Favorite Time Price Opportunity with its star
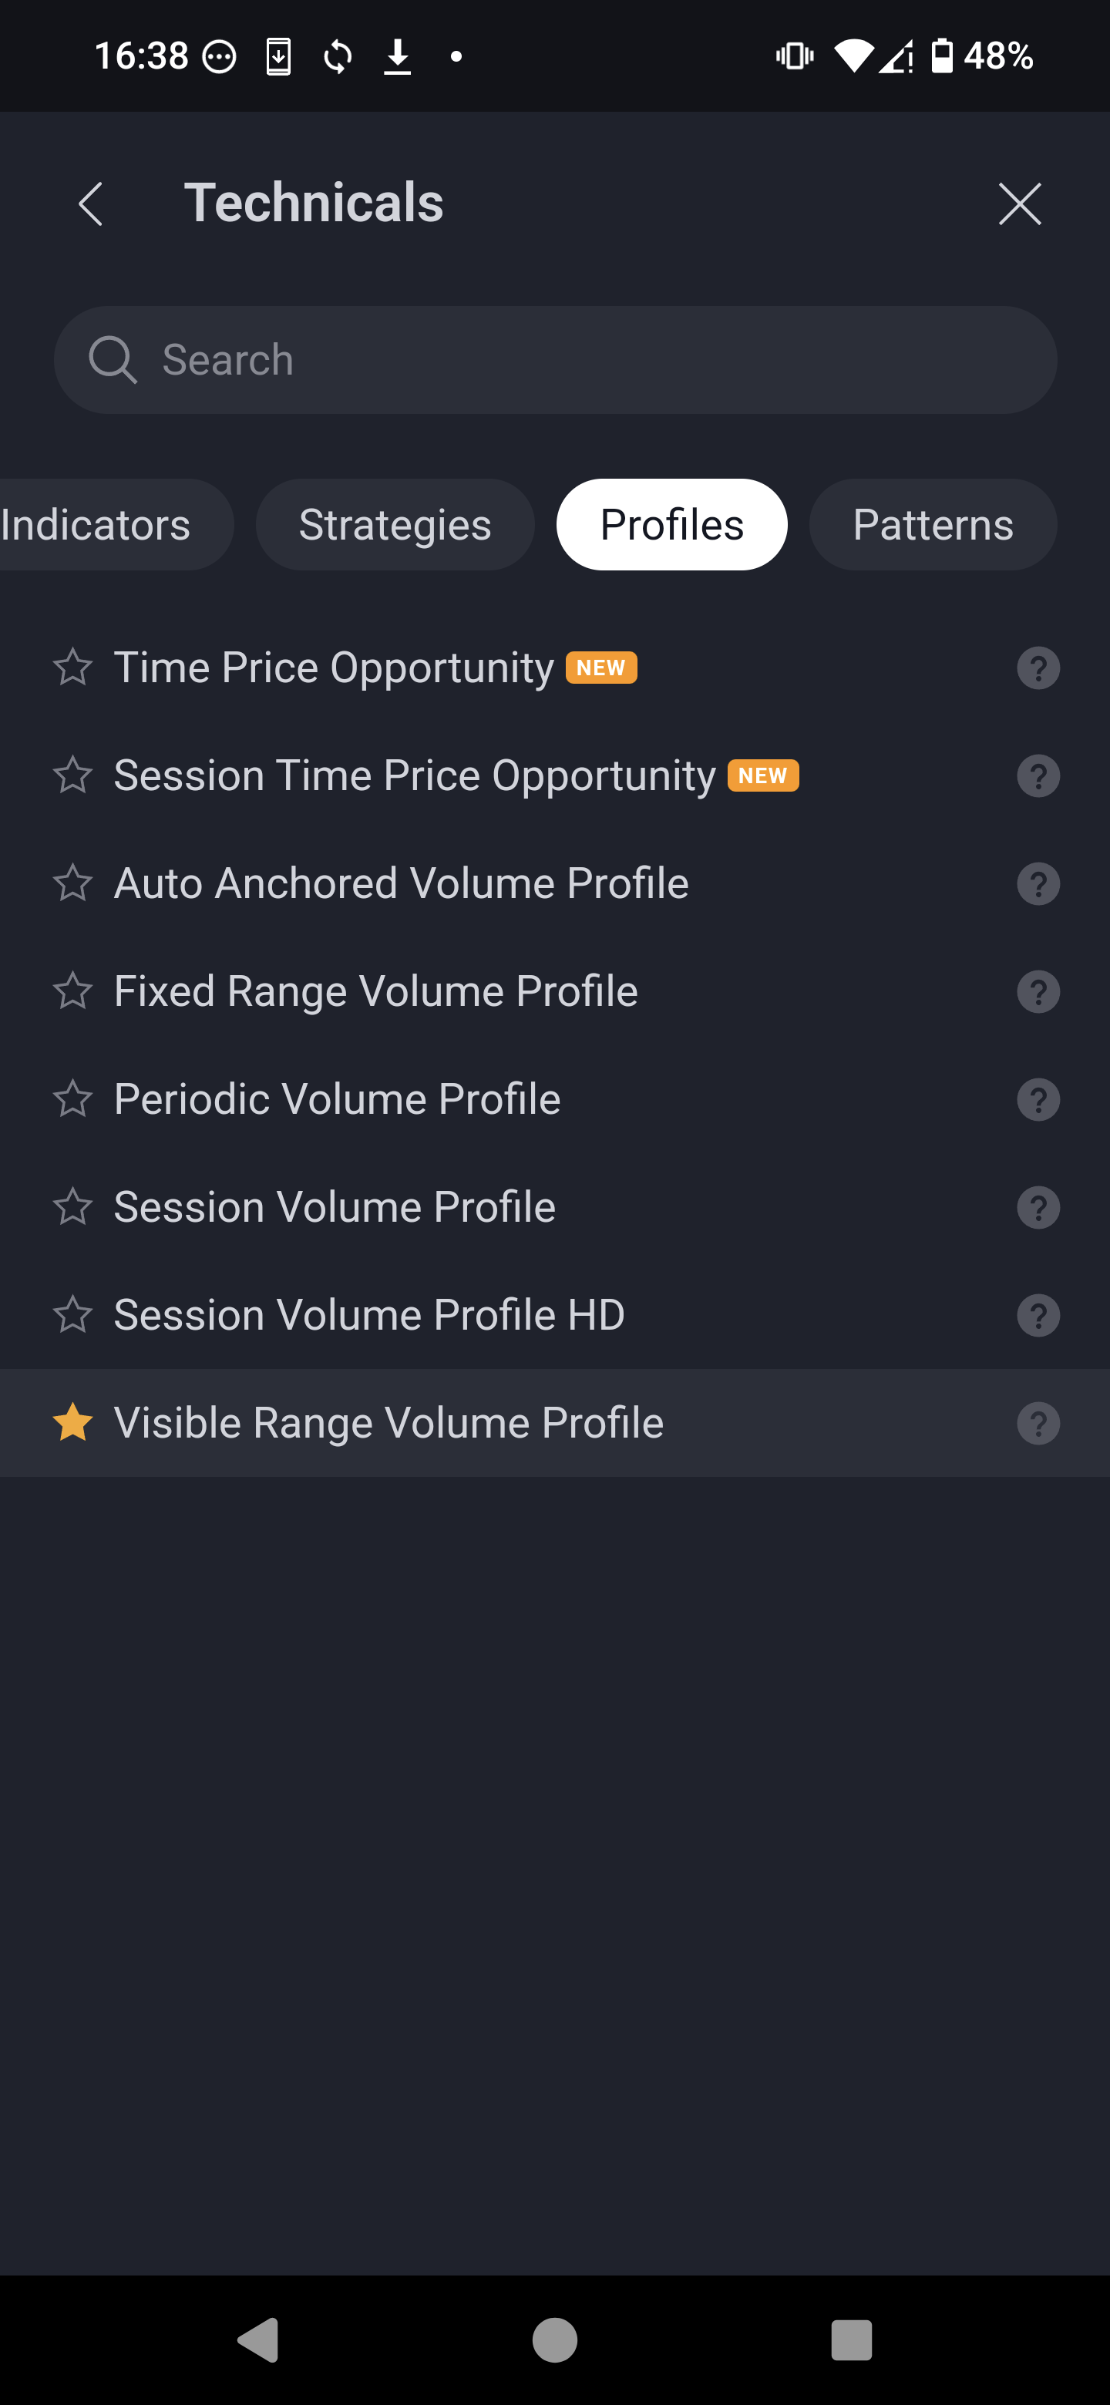The image size is (1110, 2405). tap(72, 668)
